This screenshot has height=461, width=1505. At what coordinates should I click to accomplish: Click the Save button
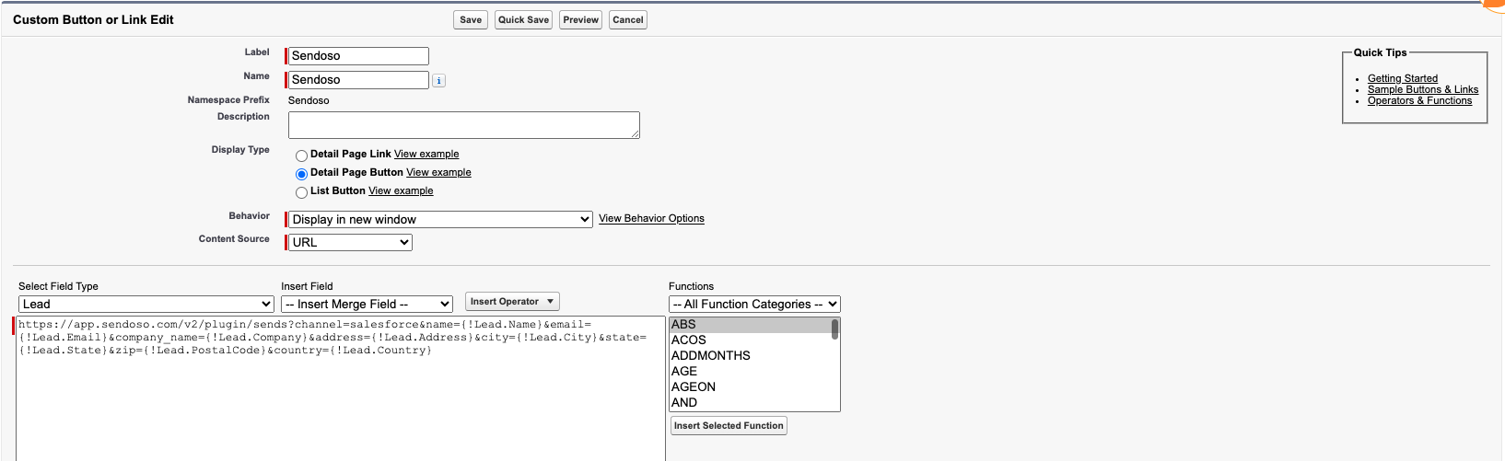pos(471,20)
